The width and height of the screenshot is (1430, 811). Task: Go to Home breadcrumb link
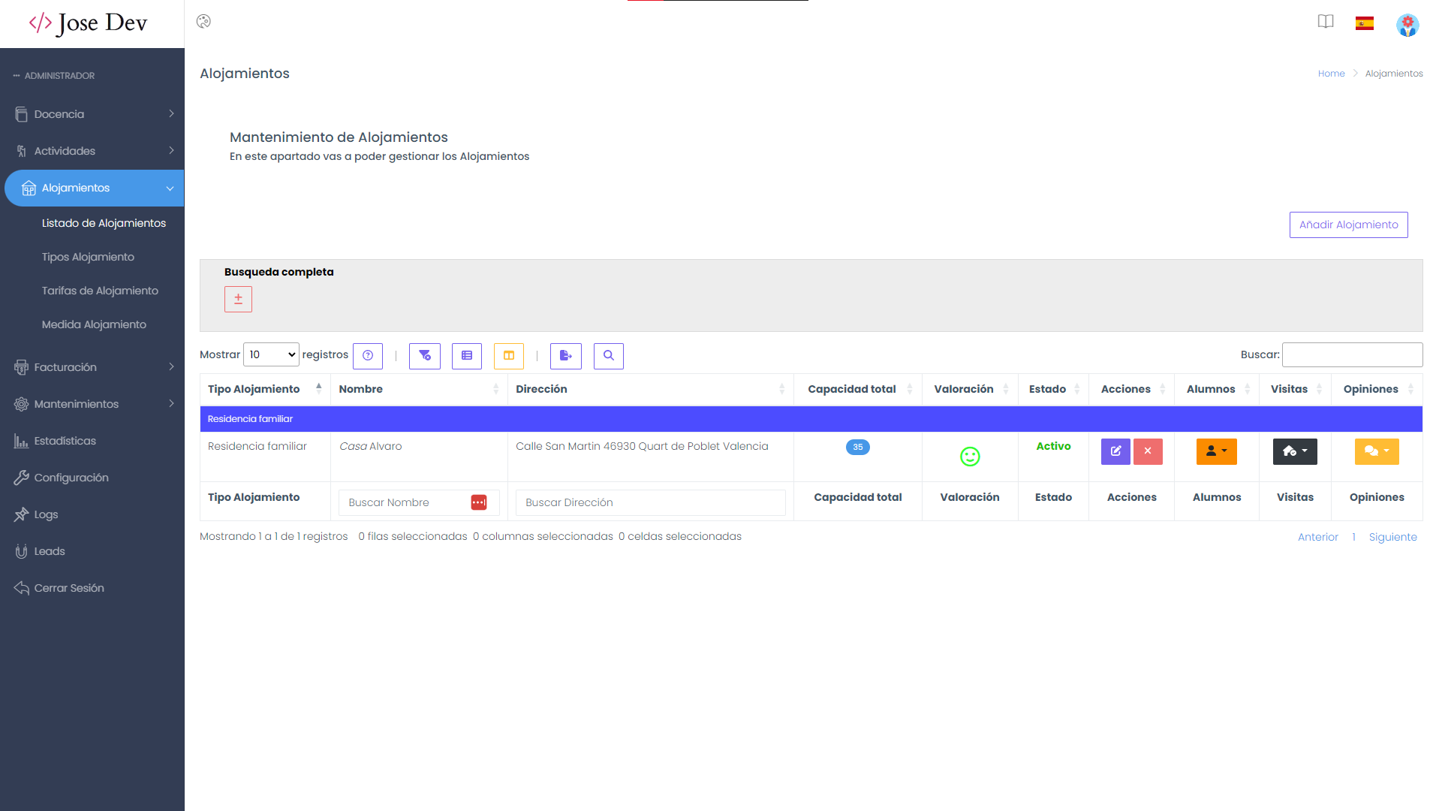coord(1331,74)
